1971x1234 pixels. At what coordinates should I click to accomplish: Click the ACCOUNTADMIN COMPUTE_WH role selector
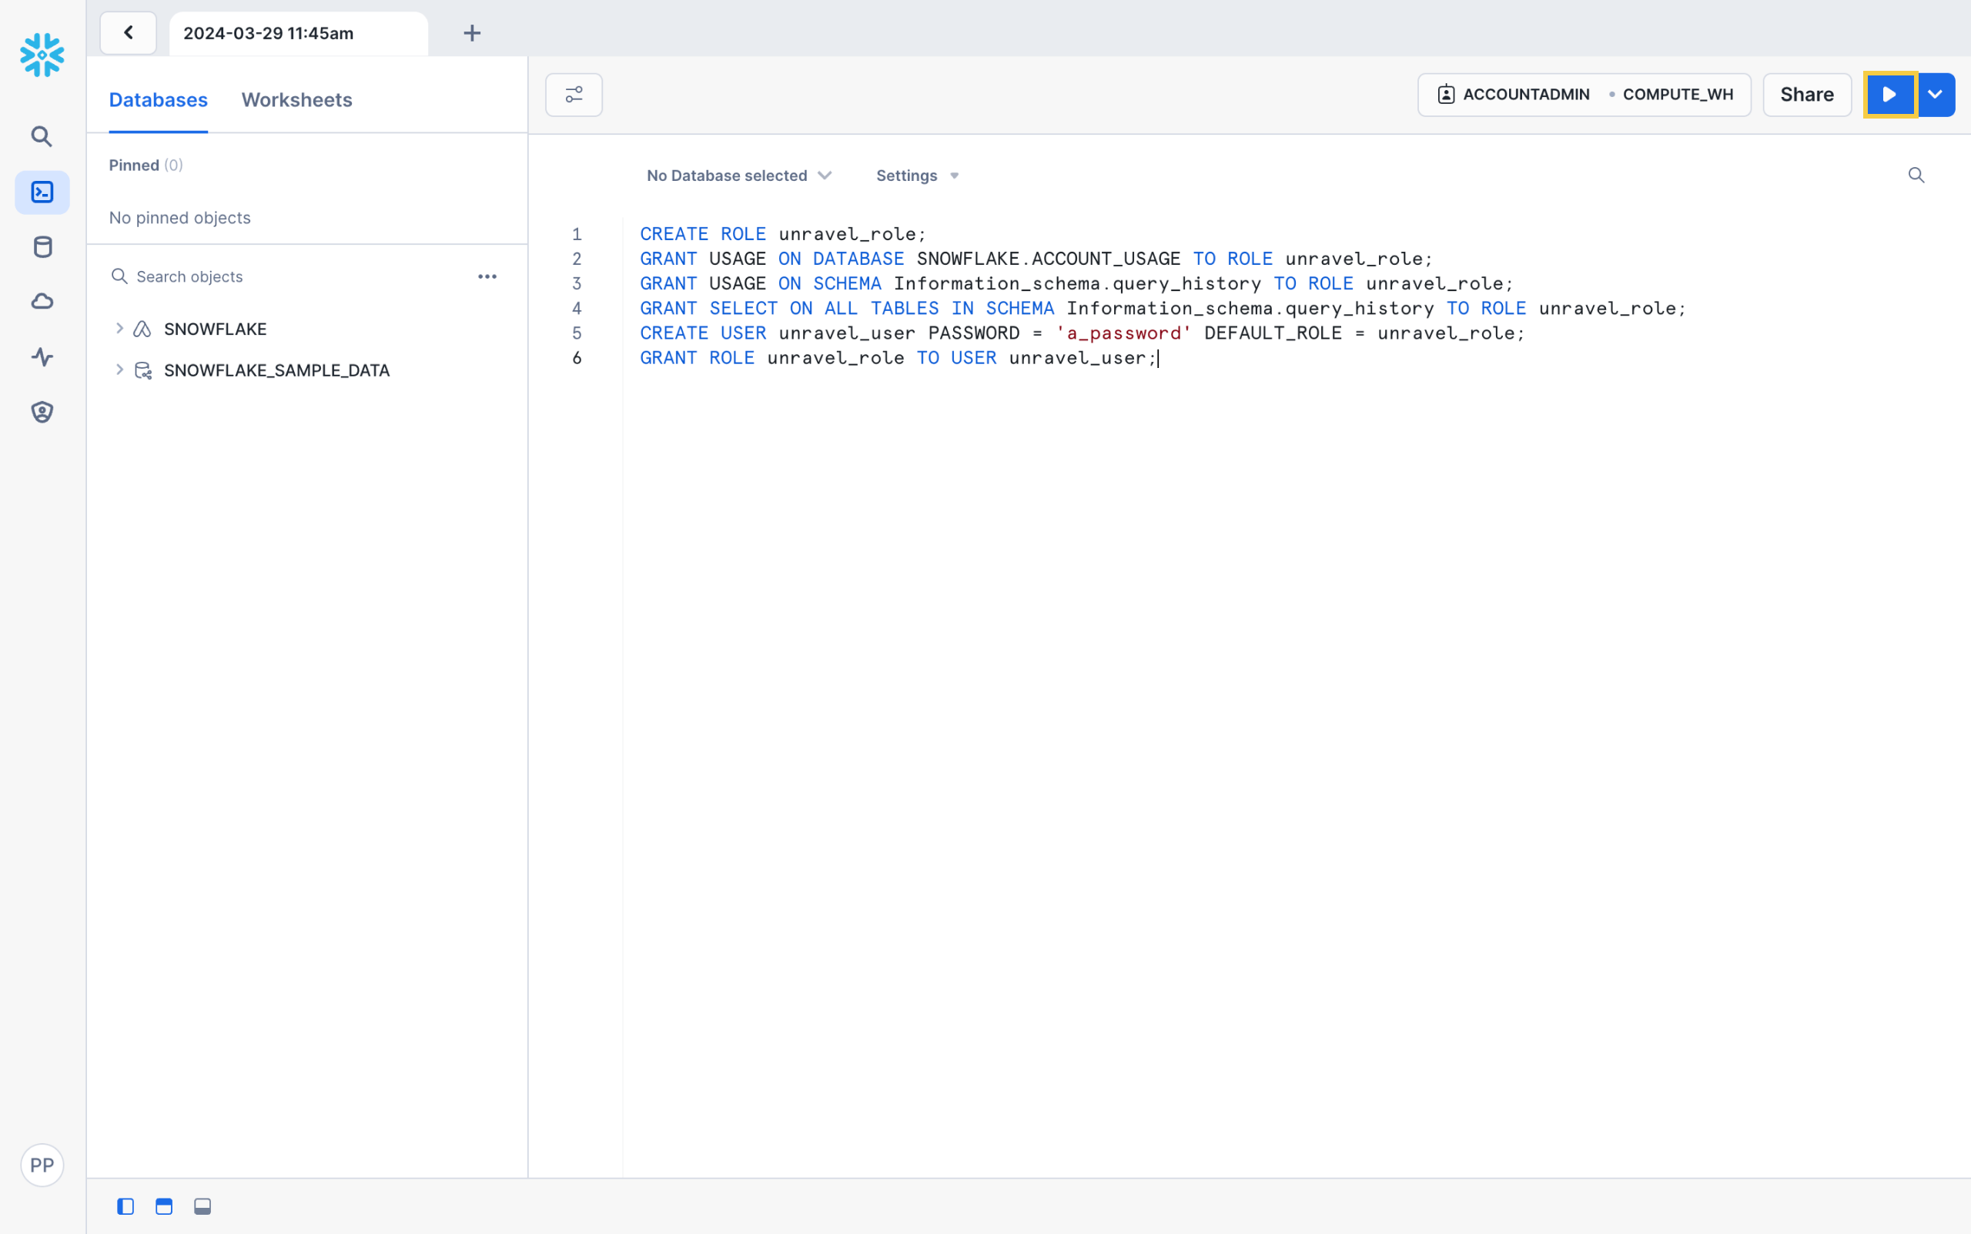pyautogui.click(x=1583, y=95)
